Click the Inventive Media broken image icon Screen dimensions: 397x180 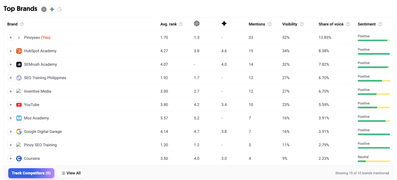click(x=18, y=91)
